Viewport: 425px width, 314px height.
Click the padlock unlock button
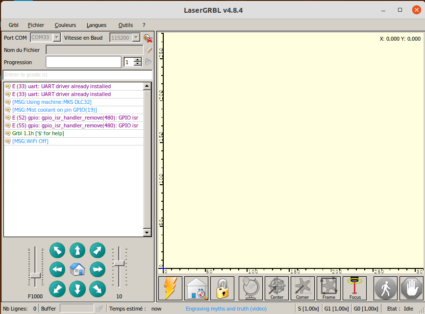222,288
